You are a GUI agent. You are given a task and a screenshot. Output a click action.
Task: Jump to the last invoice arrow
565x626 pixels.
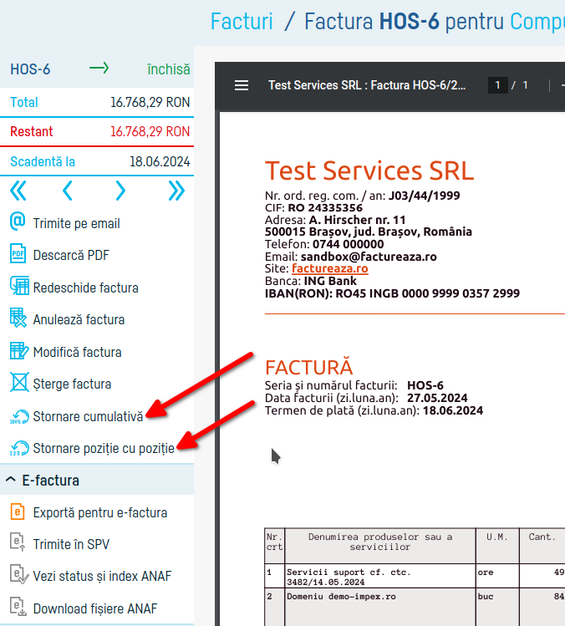click(x=176, y=191)
